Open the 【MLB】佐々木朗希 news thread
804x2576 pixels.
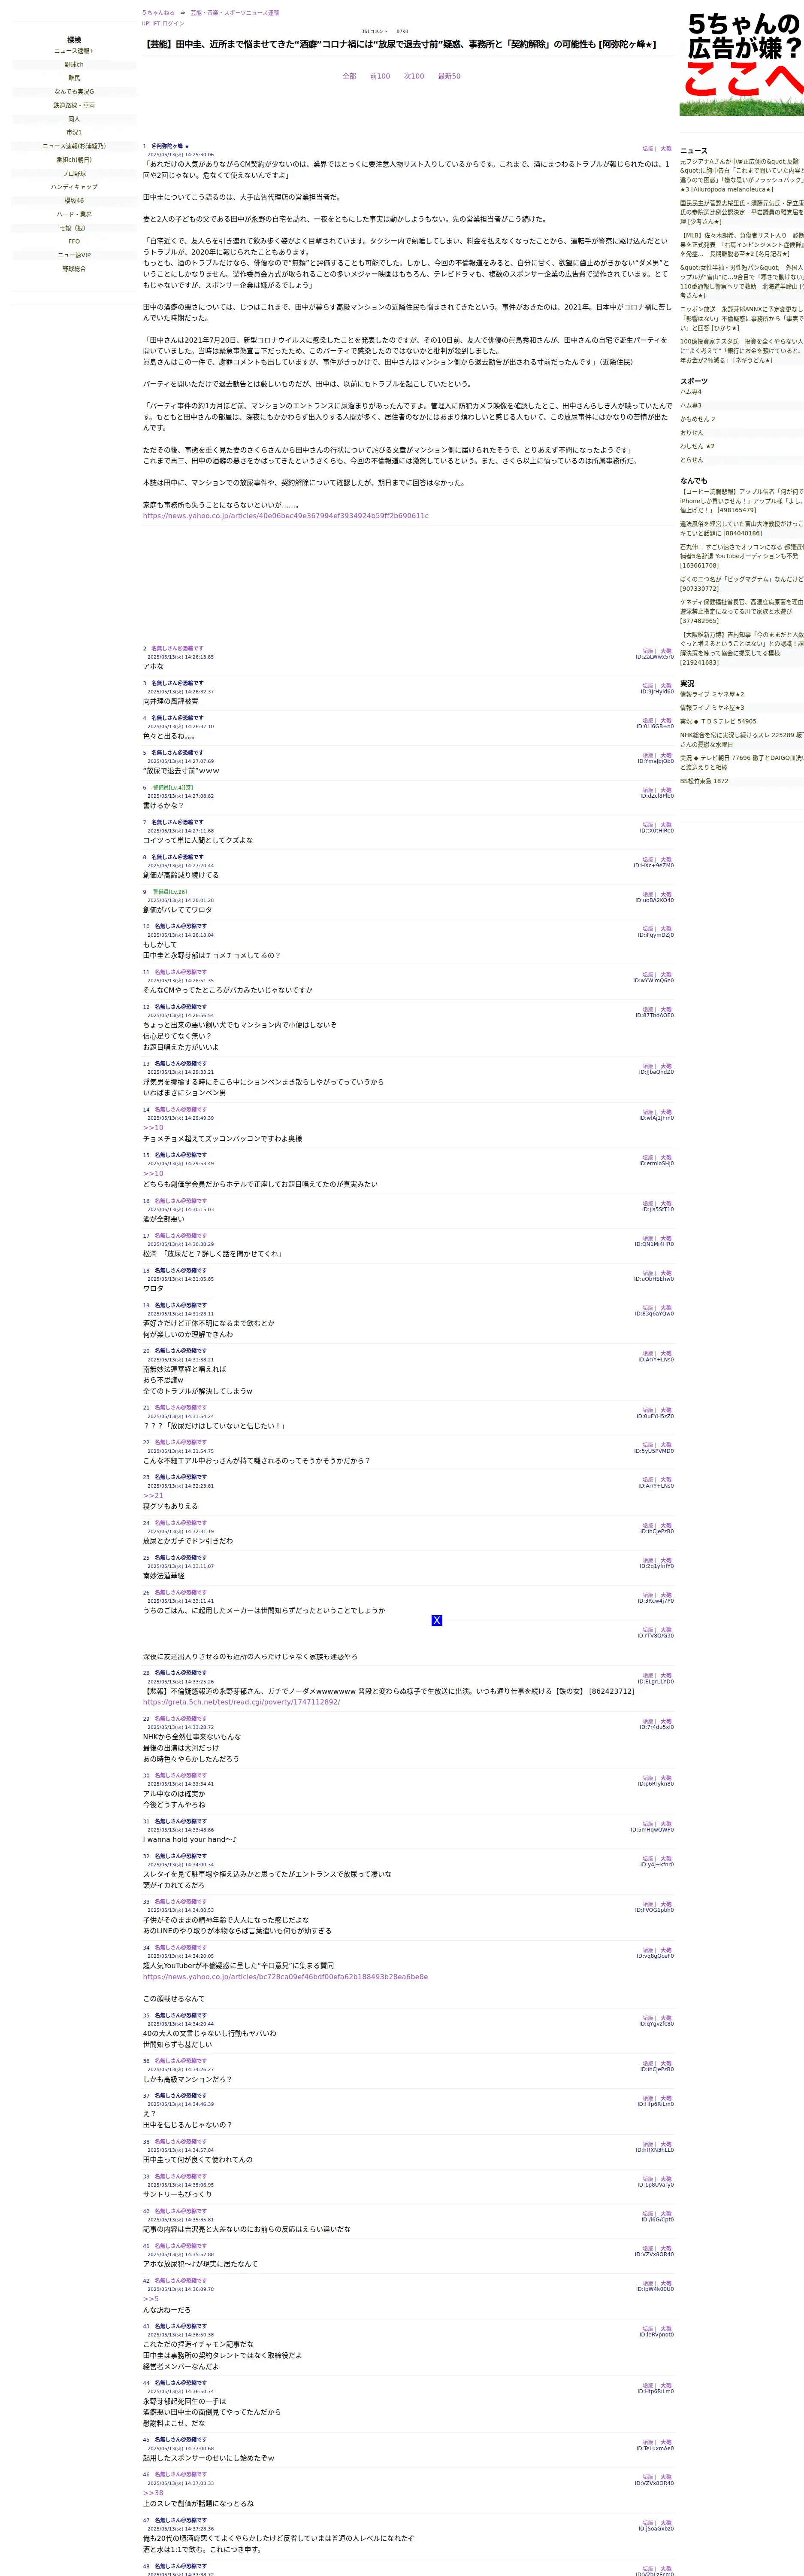[x=742, y=245]
